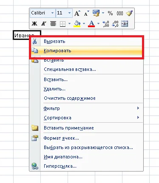Click the paste clipboard icon
This screenshot has height=183, width=159.
[35, 61]
